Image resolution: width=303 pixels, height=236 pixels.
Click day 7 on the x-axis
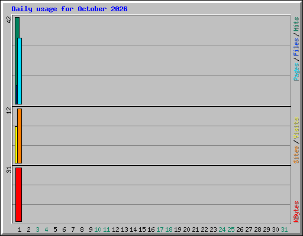(73, 230)
